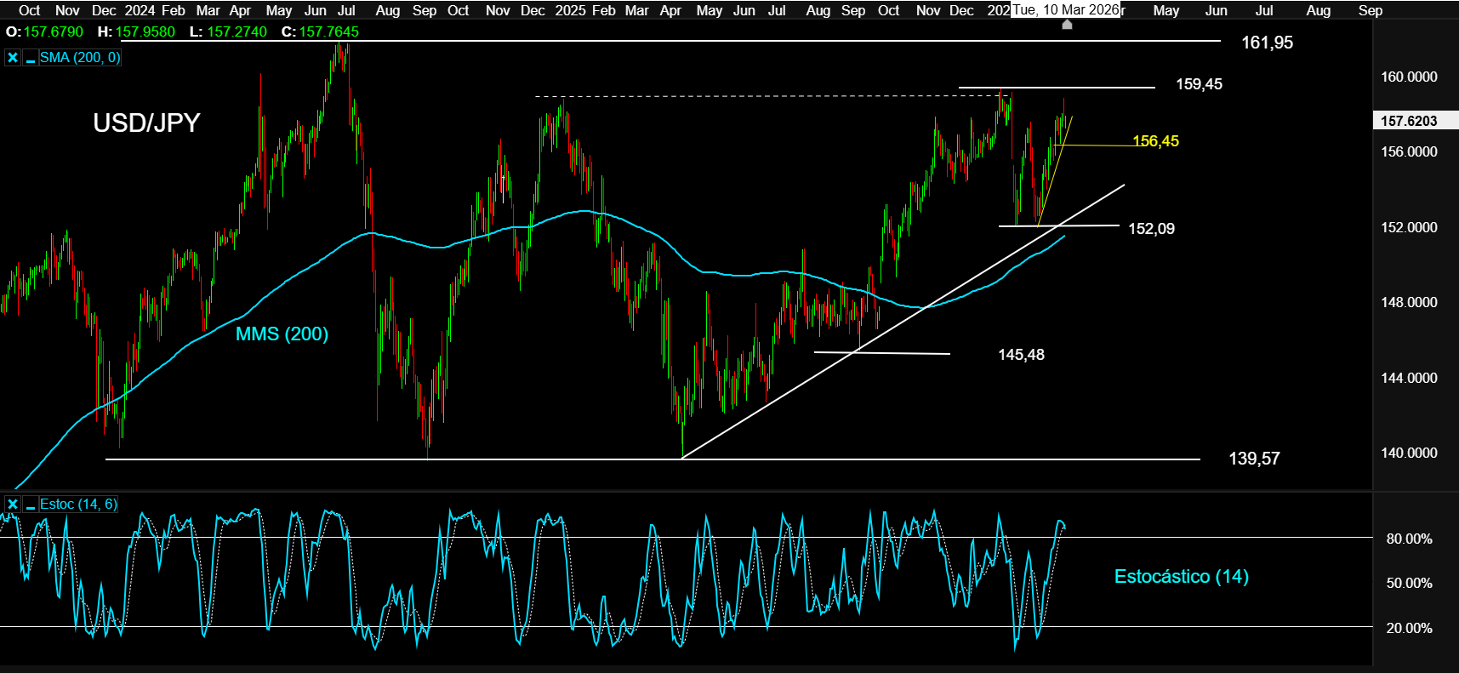Click the 140.0000 price axis label
This screenshot has width=1459, height=673.
pyautogui.click(x=1409, y=453)
